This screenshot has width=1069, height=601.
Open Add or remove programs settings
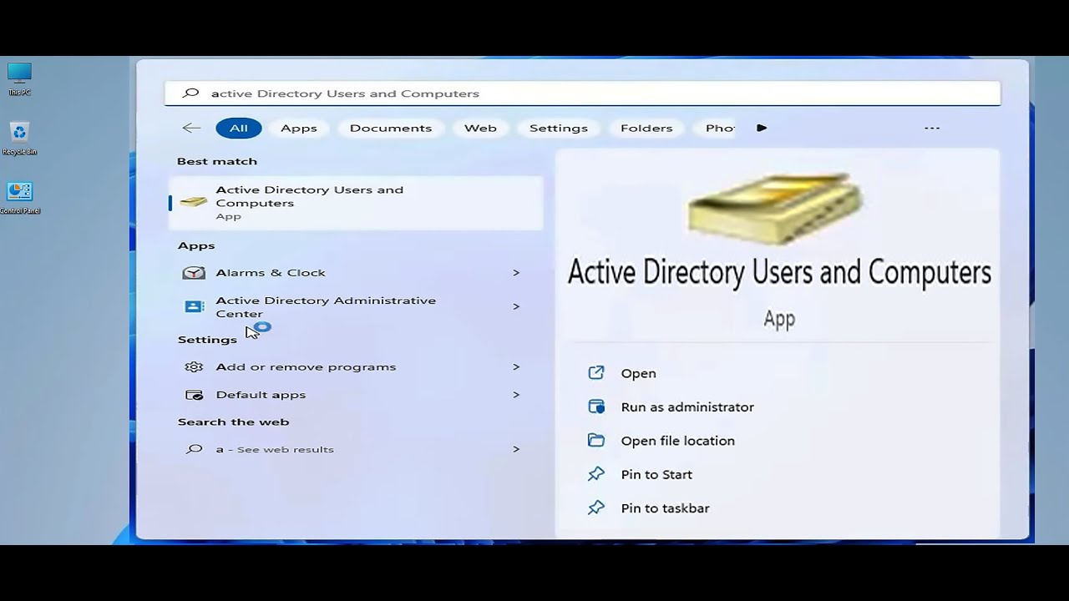point(306,366)
